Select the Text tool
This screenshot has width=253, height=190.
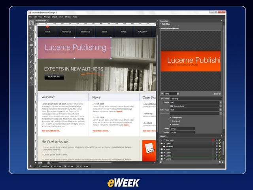31,50
